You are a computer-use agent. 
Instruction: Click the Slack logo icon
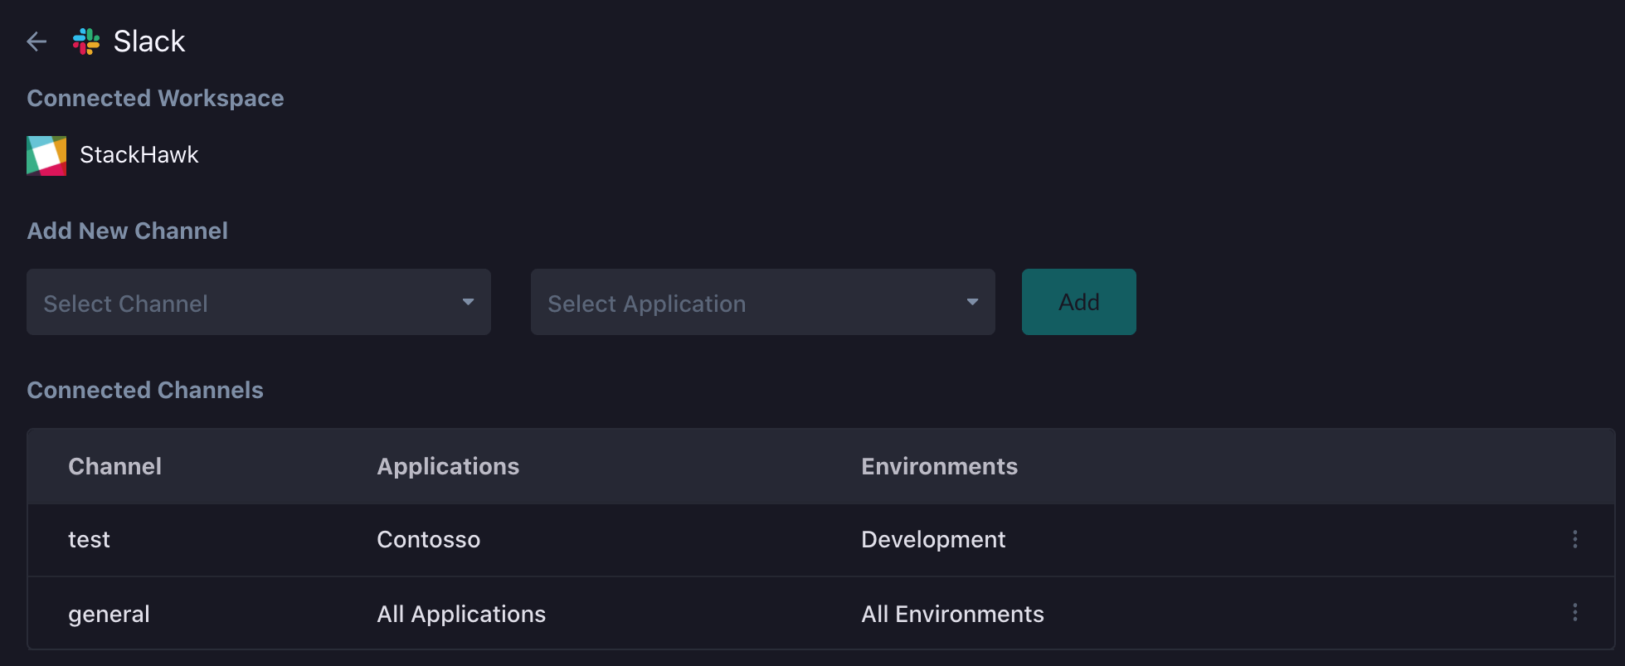point(86,41)
